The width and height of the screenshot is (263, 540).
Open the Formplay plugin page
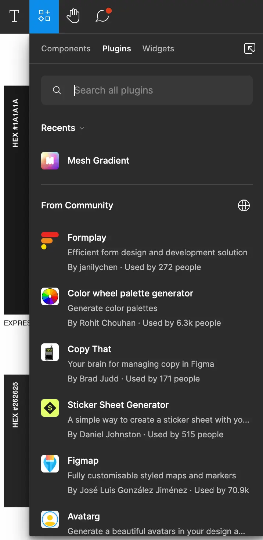tap(87, 237)
